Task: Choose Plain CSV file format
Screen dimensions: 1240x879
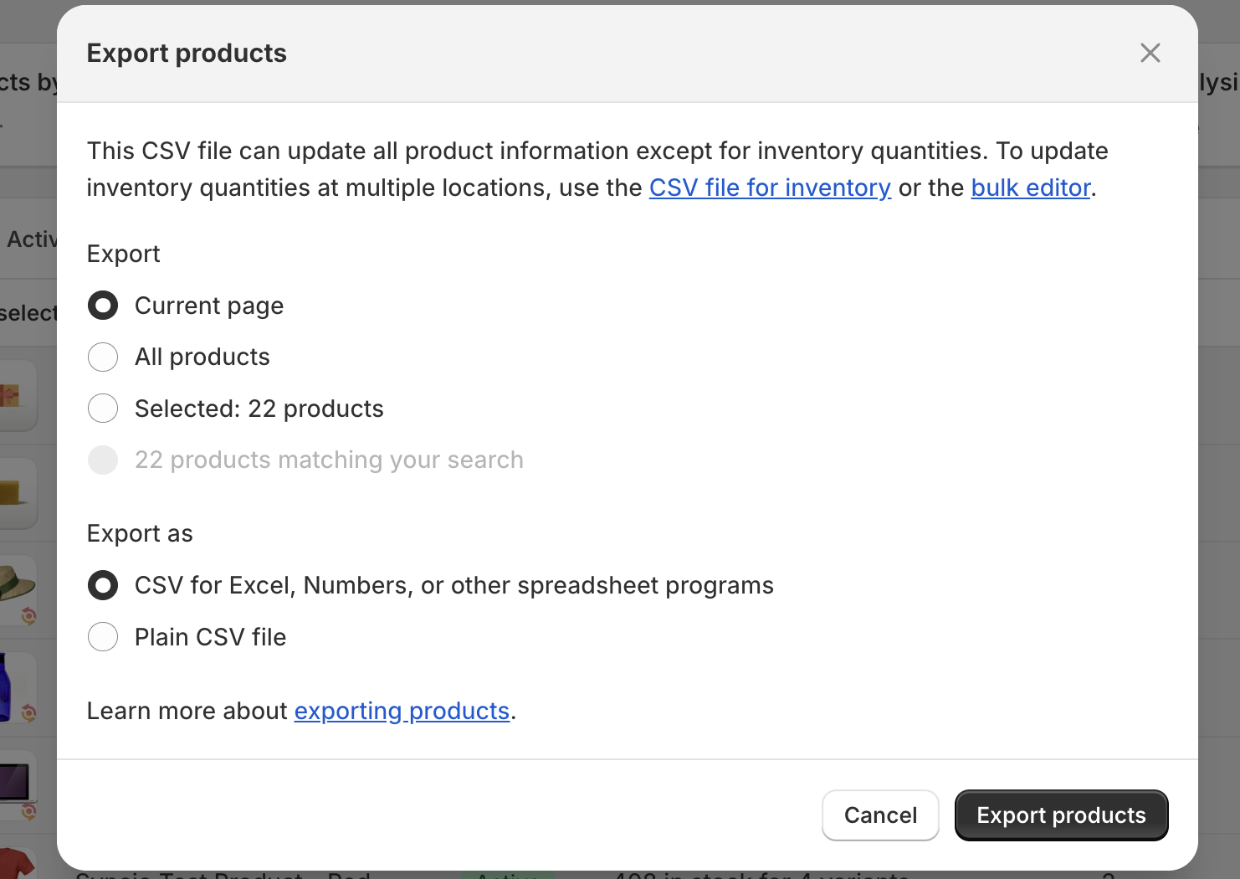Action: click(x=103, y=637)
